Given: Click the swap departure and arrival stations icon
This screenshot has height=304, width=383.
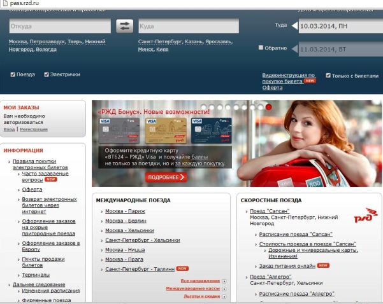Looking at the screenshot, I should (x=124, y=26).
